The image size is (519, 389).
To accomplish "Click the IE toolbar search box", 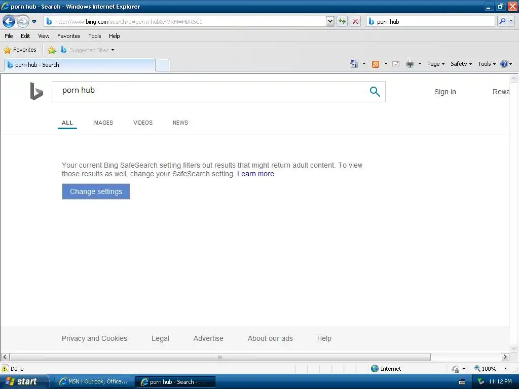I will click(430, 22).
